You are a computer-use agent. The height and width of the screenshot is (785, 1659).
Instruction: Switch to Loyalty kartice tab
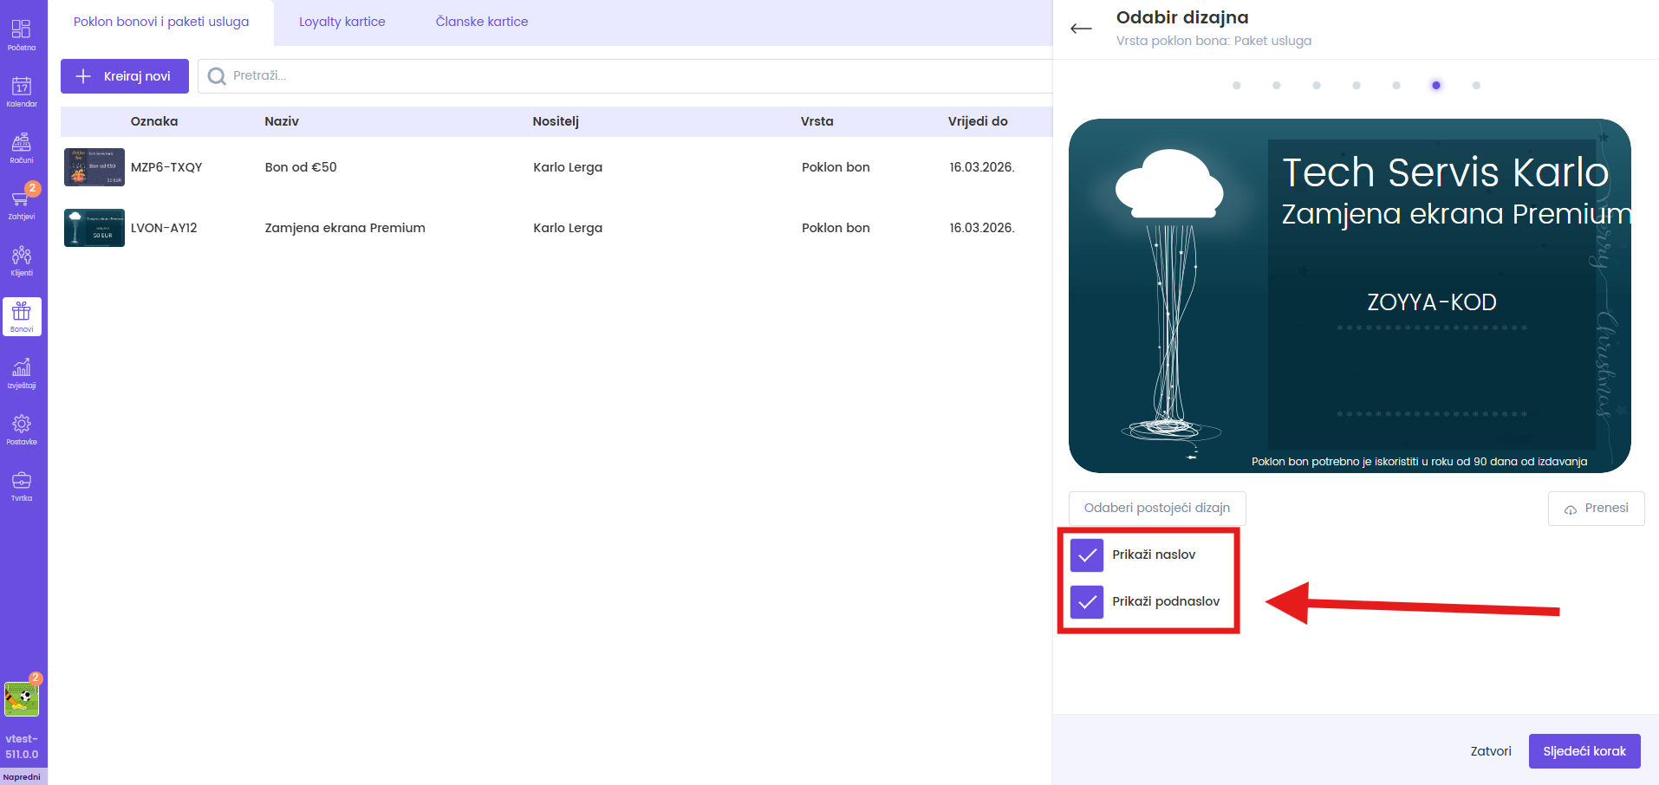(x=342, y=22)
